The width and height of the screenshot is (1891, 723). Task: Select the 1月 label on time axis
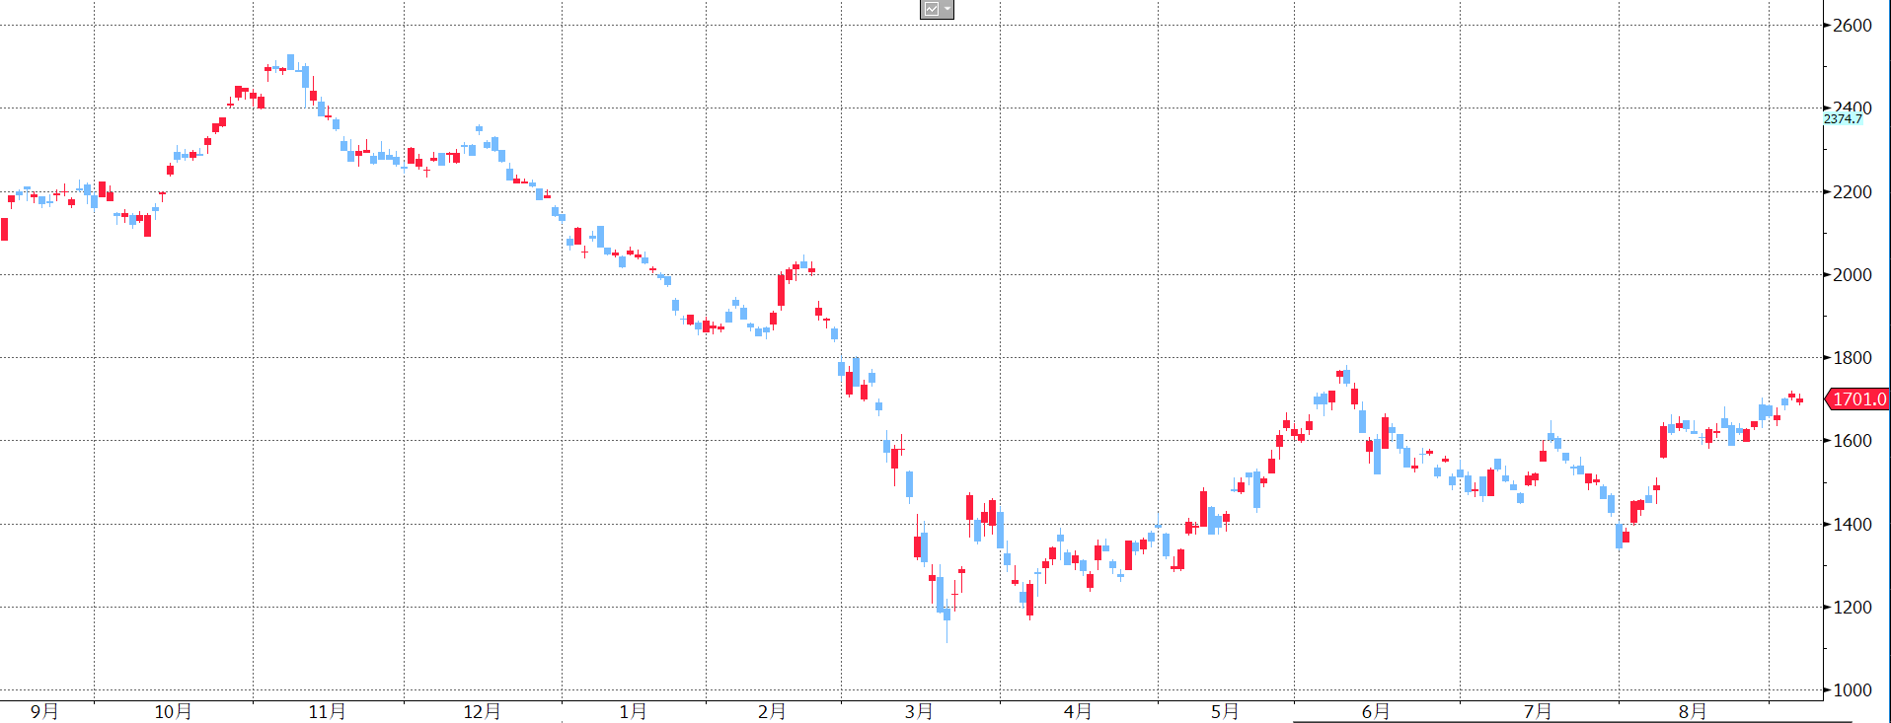[x=633, y=711]
